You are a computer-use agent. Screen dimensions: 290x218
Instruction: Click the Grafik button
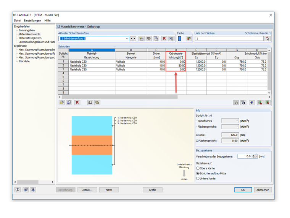pyautogui.click(x=152, y=190)
